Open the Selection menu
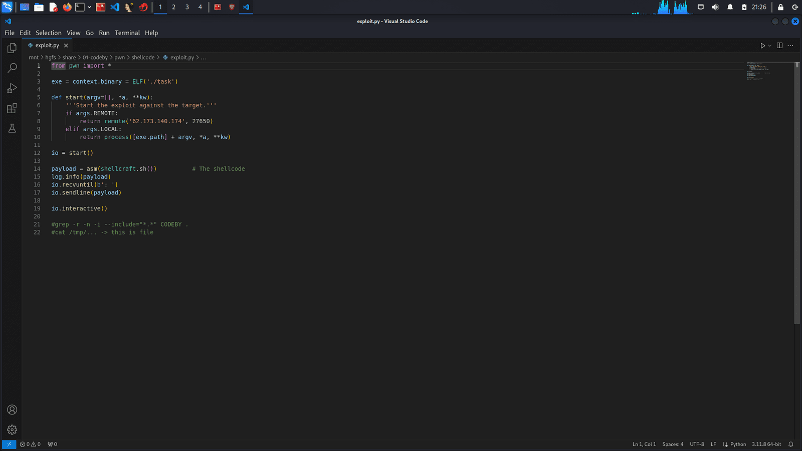 [49, 33]
